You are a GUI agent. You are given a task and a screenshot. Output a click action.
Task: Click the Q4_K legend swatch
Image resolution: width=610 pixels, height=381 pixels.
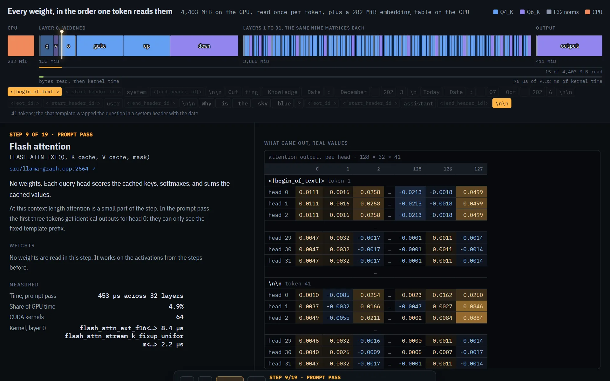click(x=495, y=12)
